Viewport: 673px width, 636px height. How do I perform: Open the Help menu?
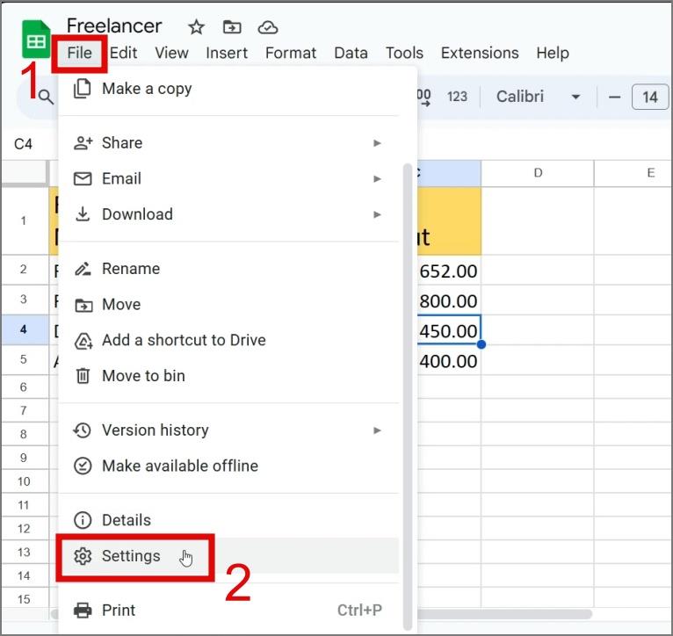tap(553, 54)
